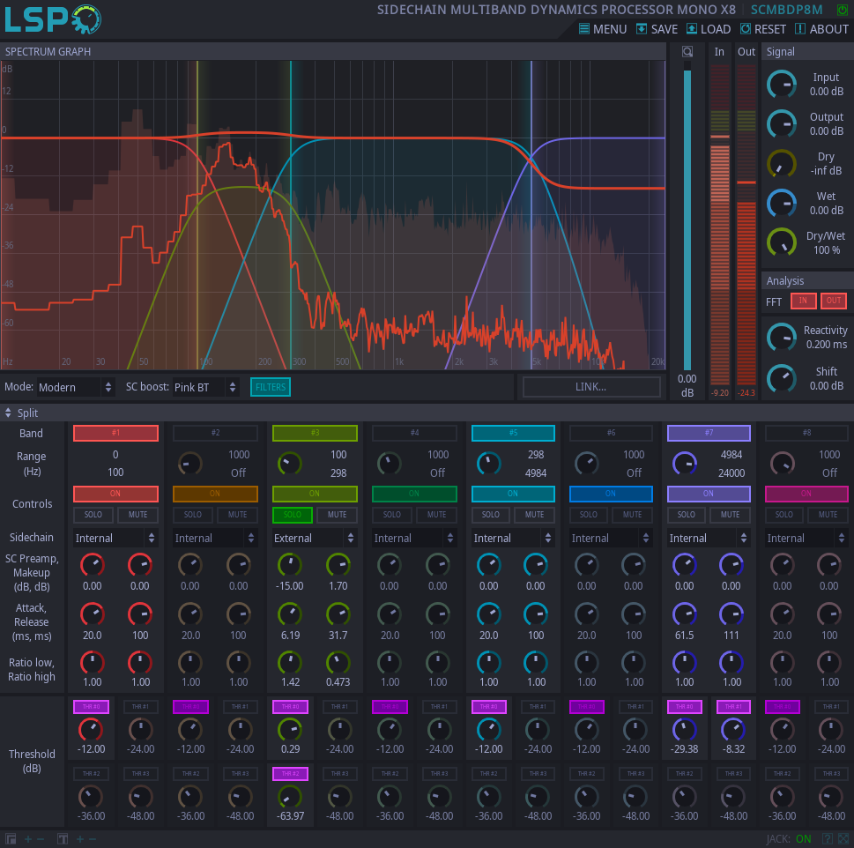Screen dimensions: 854x848
Task: Open band #7 Sidechain dropdown
Action: [x=709, y=538]
